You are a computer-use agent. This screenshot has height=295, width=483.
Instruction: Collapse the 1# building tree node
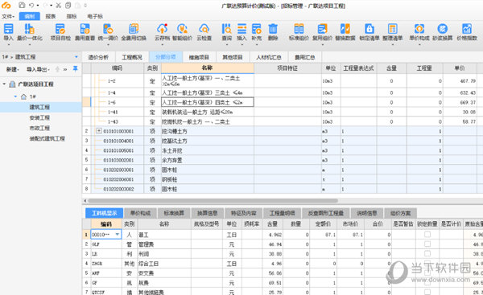(15, 96)
